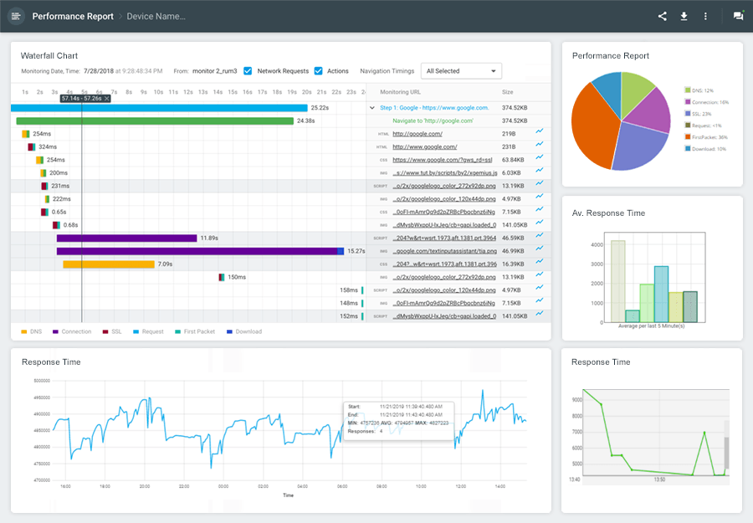753x523 pixels.
Task: Open the All Selected navigation timings dropdown
Action: point(460,71)
